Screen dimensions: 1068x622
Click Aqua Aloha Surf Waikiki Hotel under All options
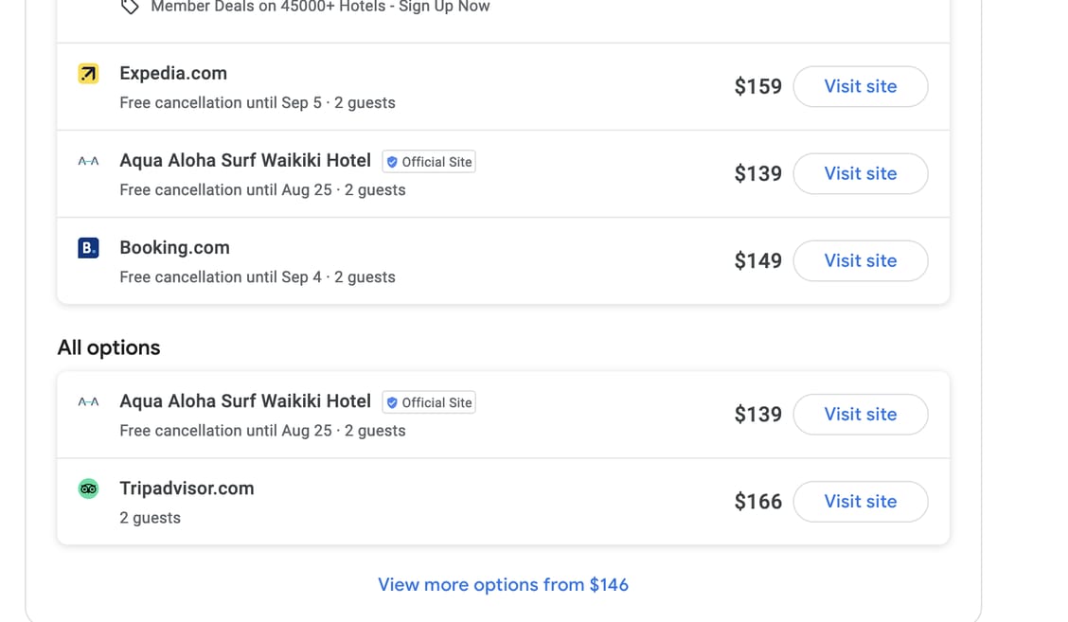(245, 401)
